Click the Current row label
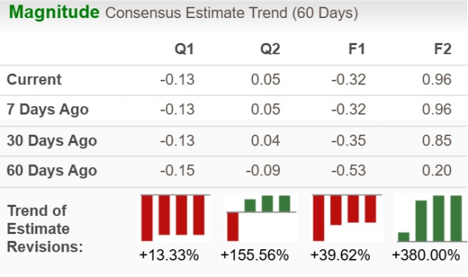Screen dimensions: 468x277 [34, 80]
